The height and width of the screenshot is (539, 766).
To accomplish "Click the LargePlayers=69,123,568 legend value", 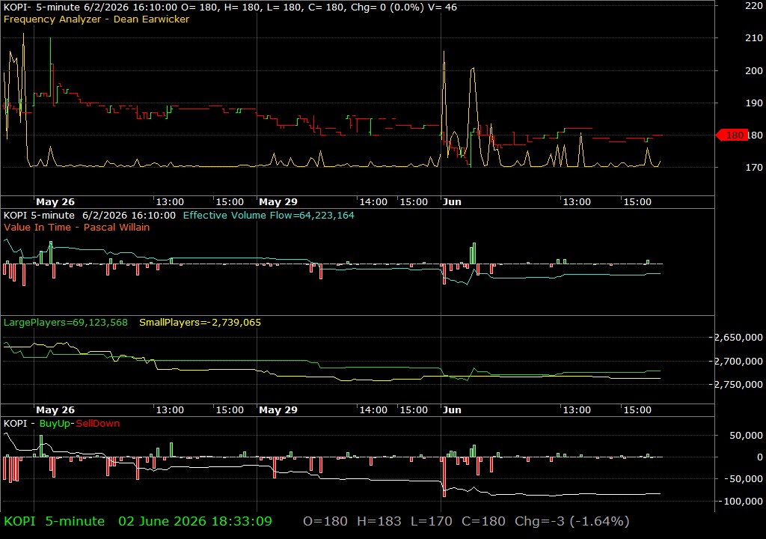I will click(66, 323).
